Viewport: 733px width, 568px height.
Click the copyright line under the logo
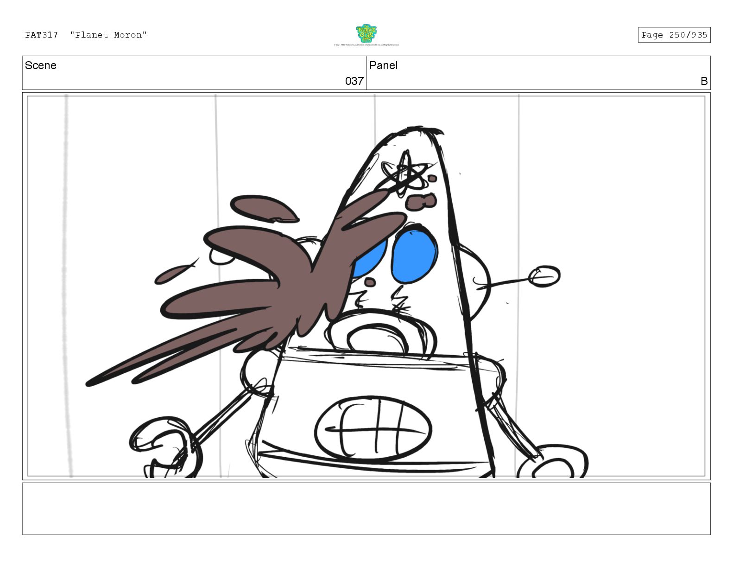pos(366,45)
